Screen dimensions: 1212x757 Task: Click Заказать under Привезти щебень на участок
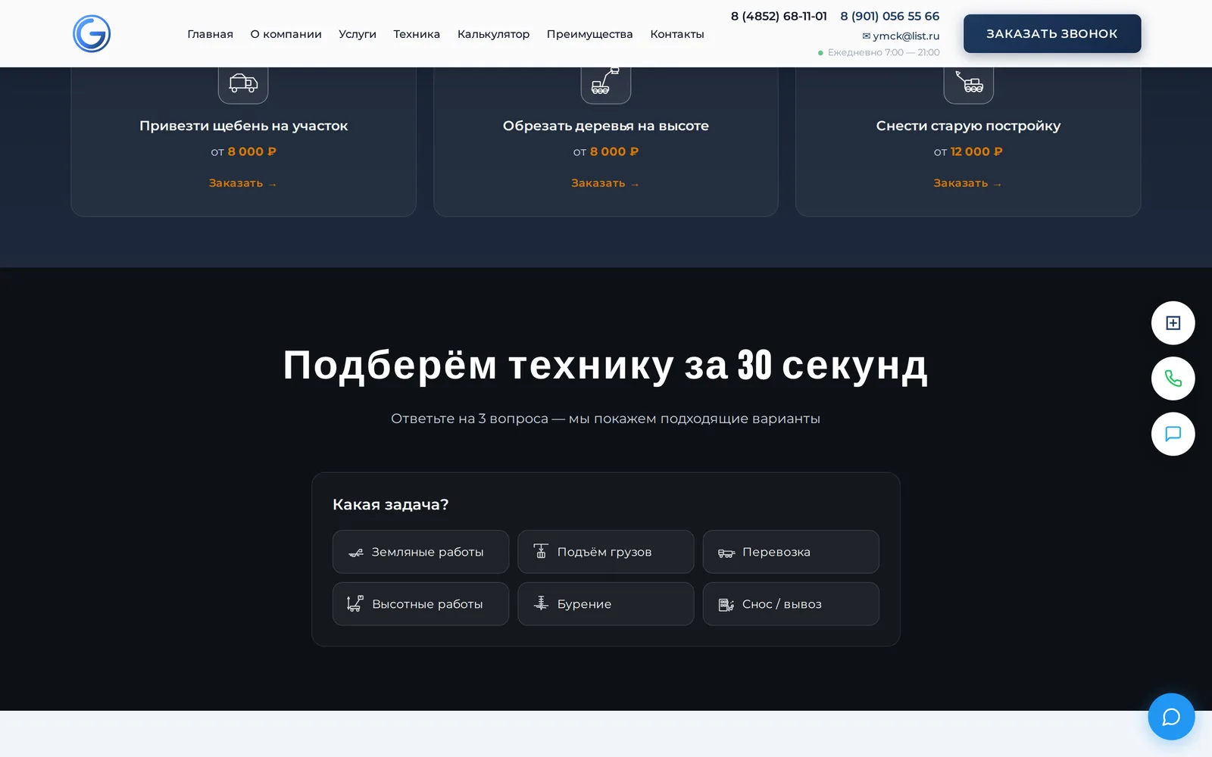coord(242,183)
